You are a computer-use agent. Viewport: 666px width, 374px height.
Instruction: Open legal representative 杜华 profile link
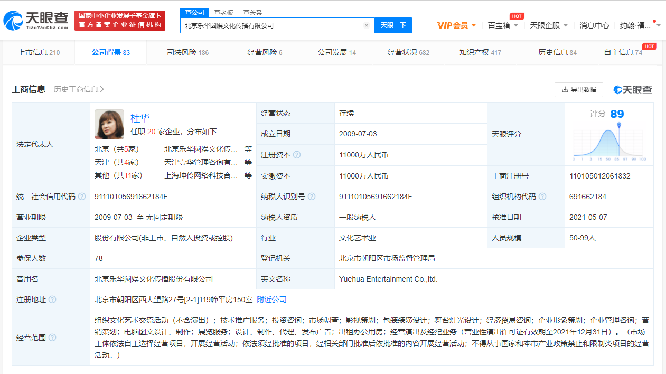140,118
